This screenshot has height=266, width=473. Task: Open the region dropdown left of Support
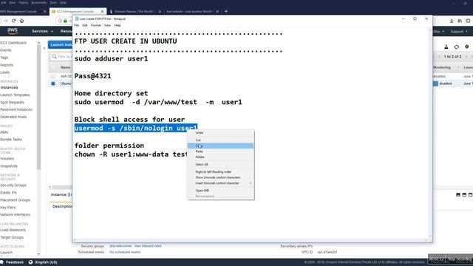pos(438,31)
